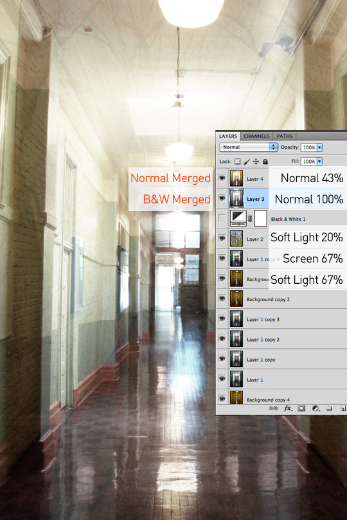Create a new layer icon
Image resolution: width=347 pixels, height=520 pixels.
[343, 408]
